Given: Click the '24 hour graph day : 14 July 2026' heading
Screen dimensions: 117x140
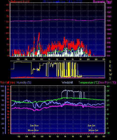Looking at the screenshot, I should 63,1.
